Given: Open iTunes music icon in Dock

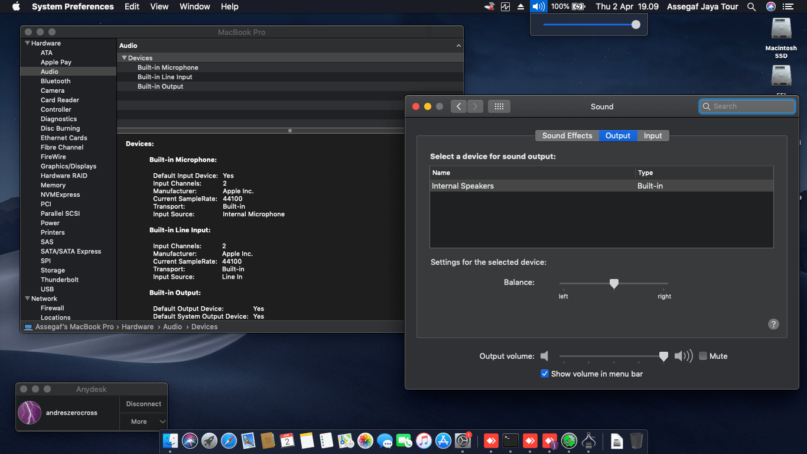Looking at the screenshot, I should (x=424, y=440).
